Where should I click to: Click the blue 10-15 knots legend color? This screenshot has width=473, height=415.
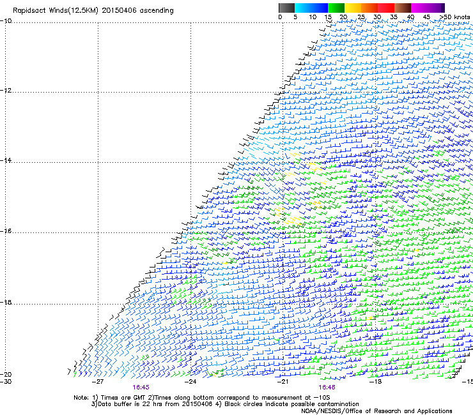point(320,8)
